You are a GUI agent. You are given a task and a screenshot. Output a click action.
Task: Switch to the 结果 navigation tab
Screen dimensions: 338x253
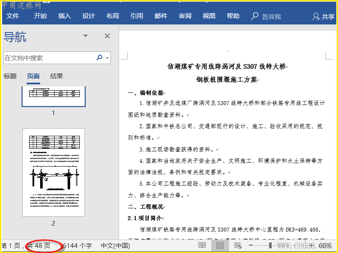[x=57, y=76]
